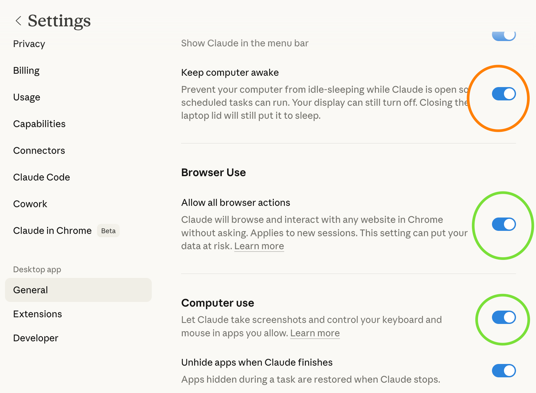The height and width of the screenshot is (393, 536).
Task: Toggle Show Claude in the menu bar
Action: [x=504, y=35]
